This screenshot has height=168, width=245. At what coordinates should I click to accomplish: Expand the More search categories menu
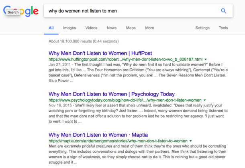149,28
